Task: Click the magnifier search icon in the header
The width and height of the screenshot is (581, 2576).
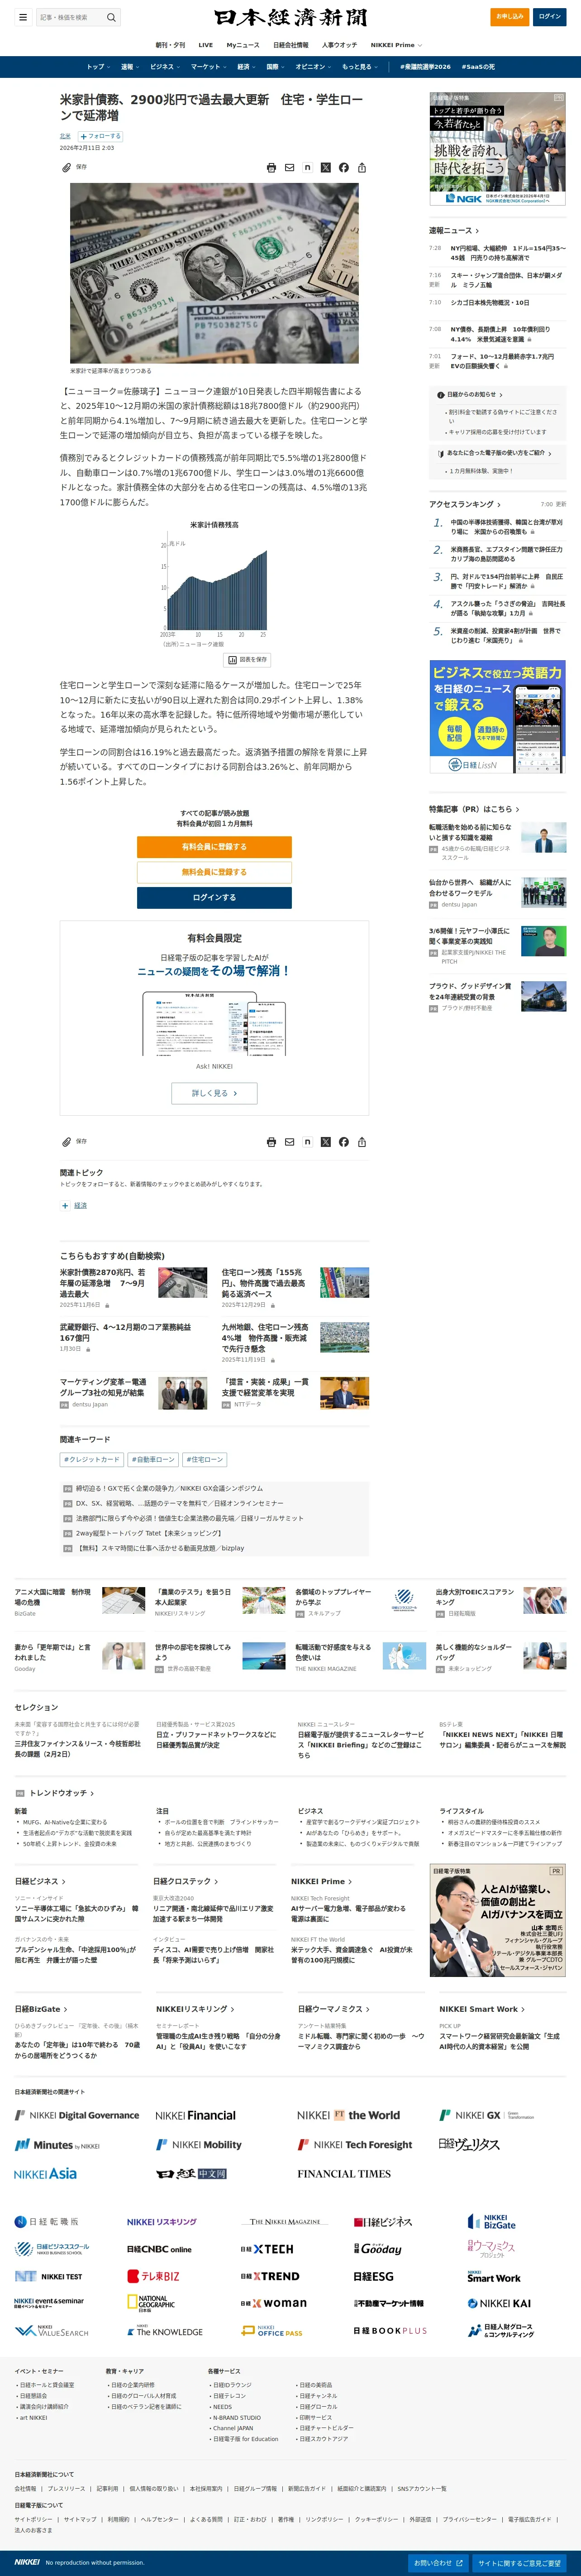Action: (x=111, y=17)
